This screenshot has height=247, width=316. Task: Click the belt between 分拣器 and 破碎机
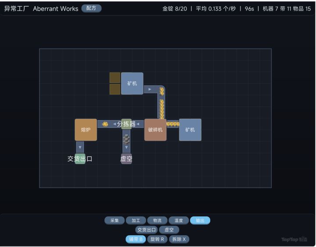click(138, 124)
